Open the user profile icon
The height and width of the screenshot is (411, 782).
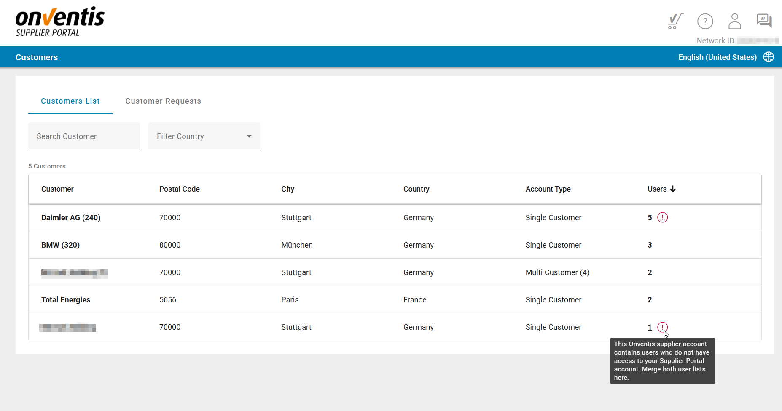[x=734, y=21]
